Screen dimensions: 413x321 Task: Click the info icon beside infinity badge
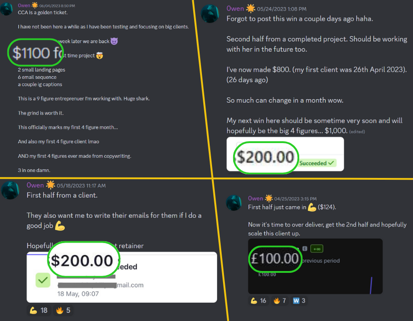305,249
